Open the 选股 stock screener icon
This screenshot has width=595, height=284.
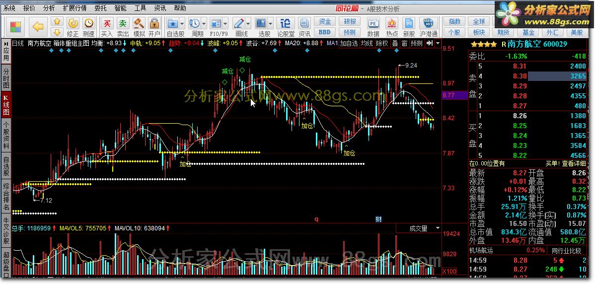point(261,23)
